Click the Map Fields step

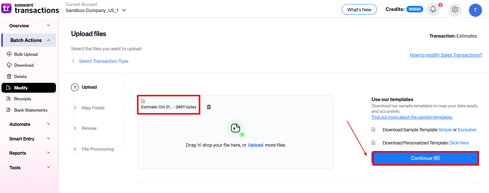click(93, 108)
